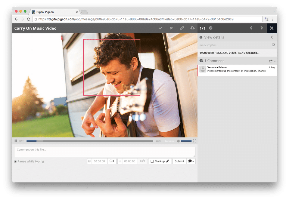Set start time with clock-arrow icon
This screenshot has height=200, width=289.
[112, 161]
